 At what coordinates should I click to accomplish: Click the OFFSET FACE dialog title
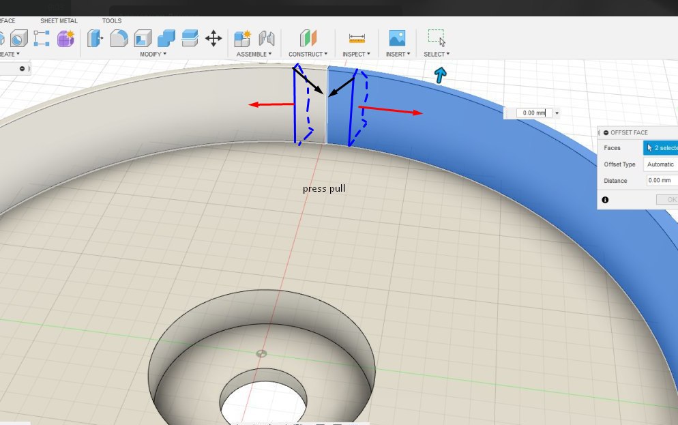[x=629, y=133]
